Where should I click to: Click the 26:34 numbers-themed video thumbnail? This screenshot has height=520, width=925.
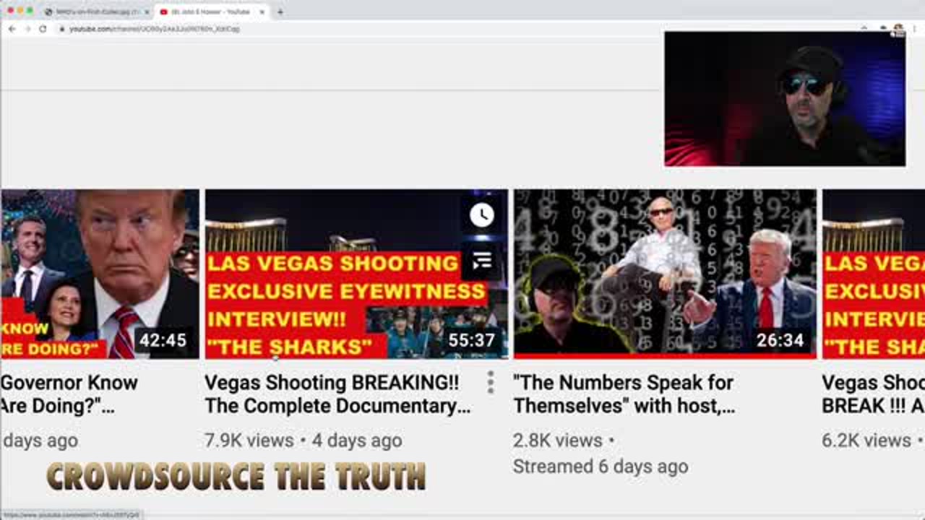665,274
